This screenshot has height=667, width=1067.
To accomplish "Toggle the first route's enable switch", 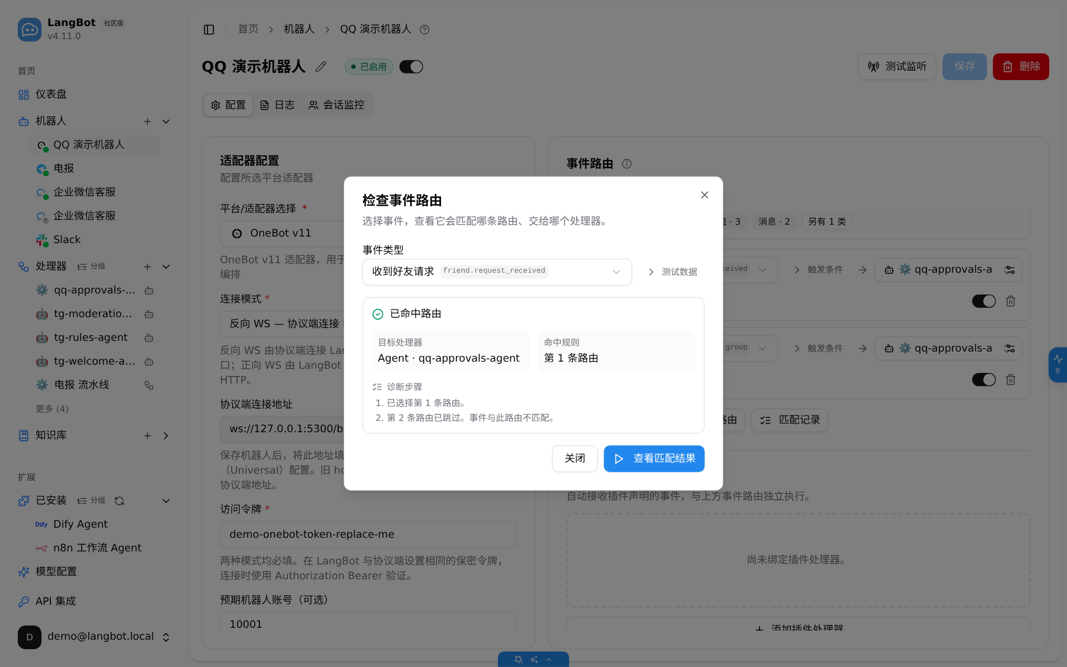I will 983,301.
